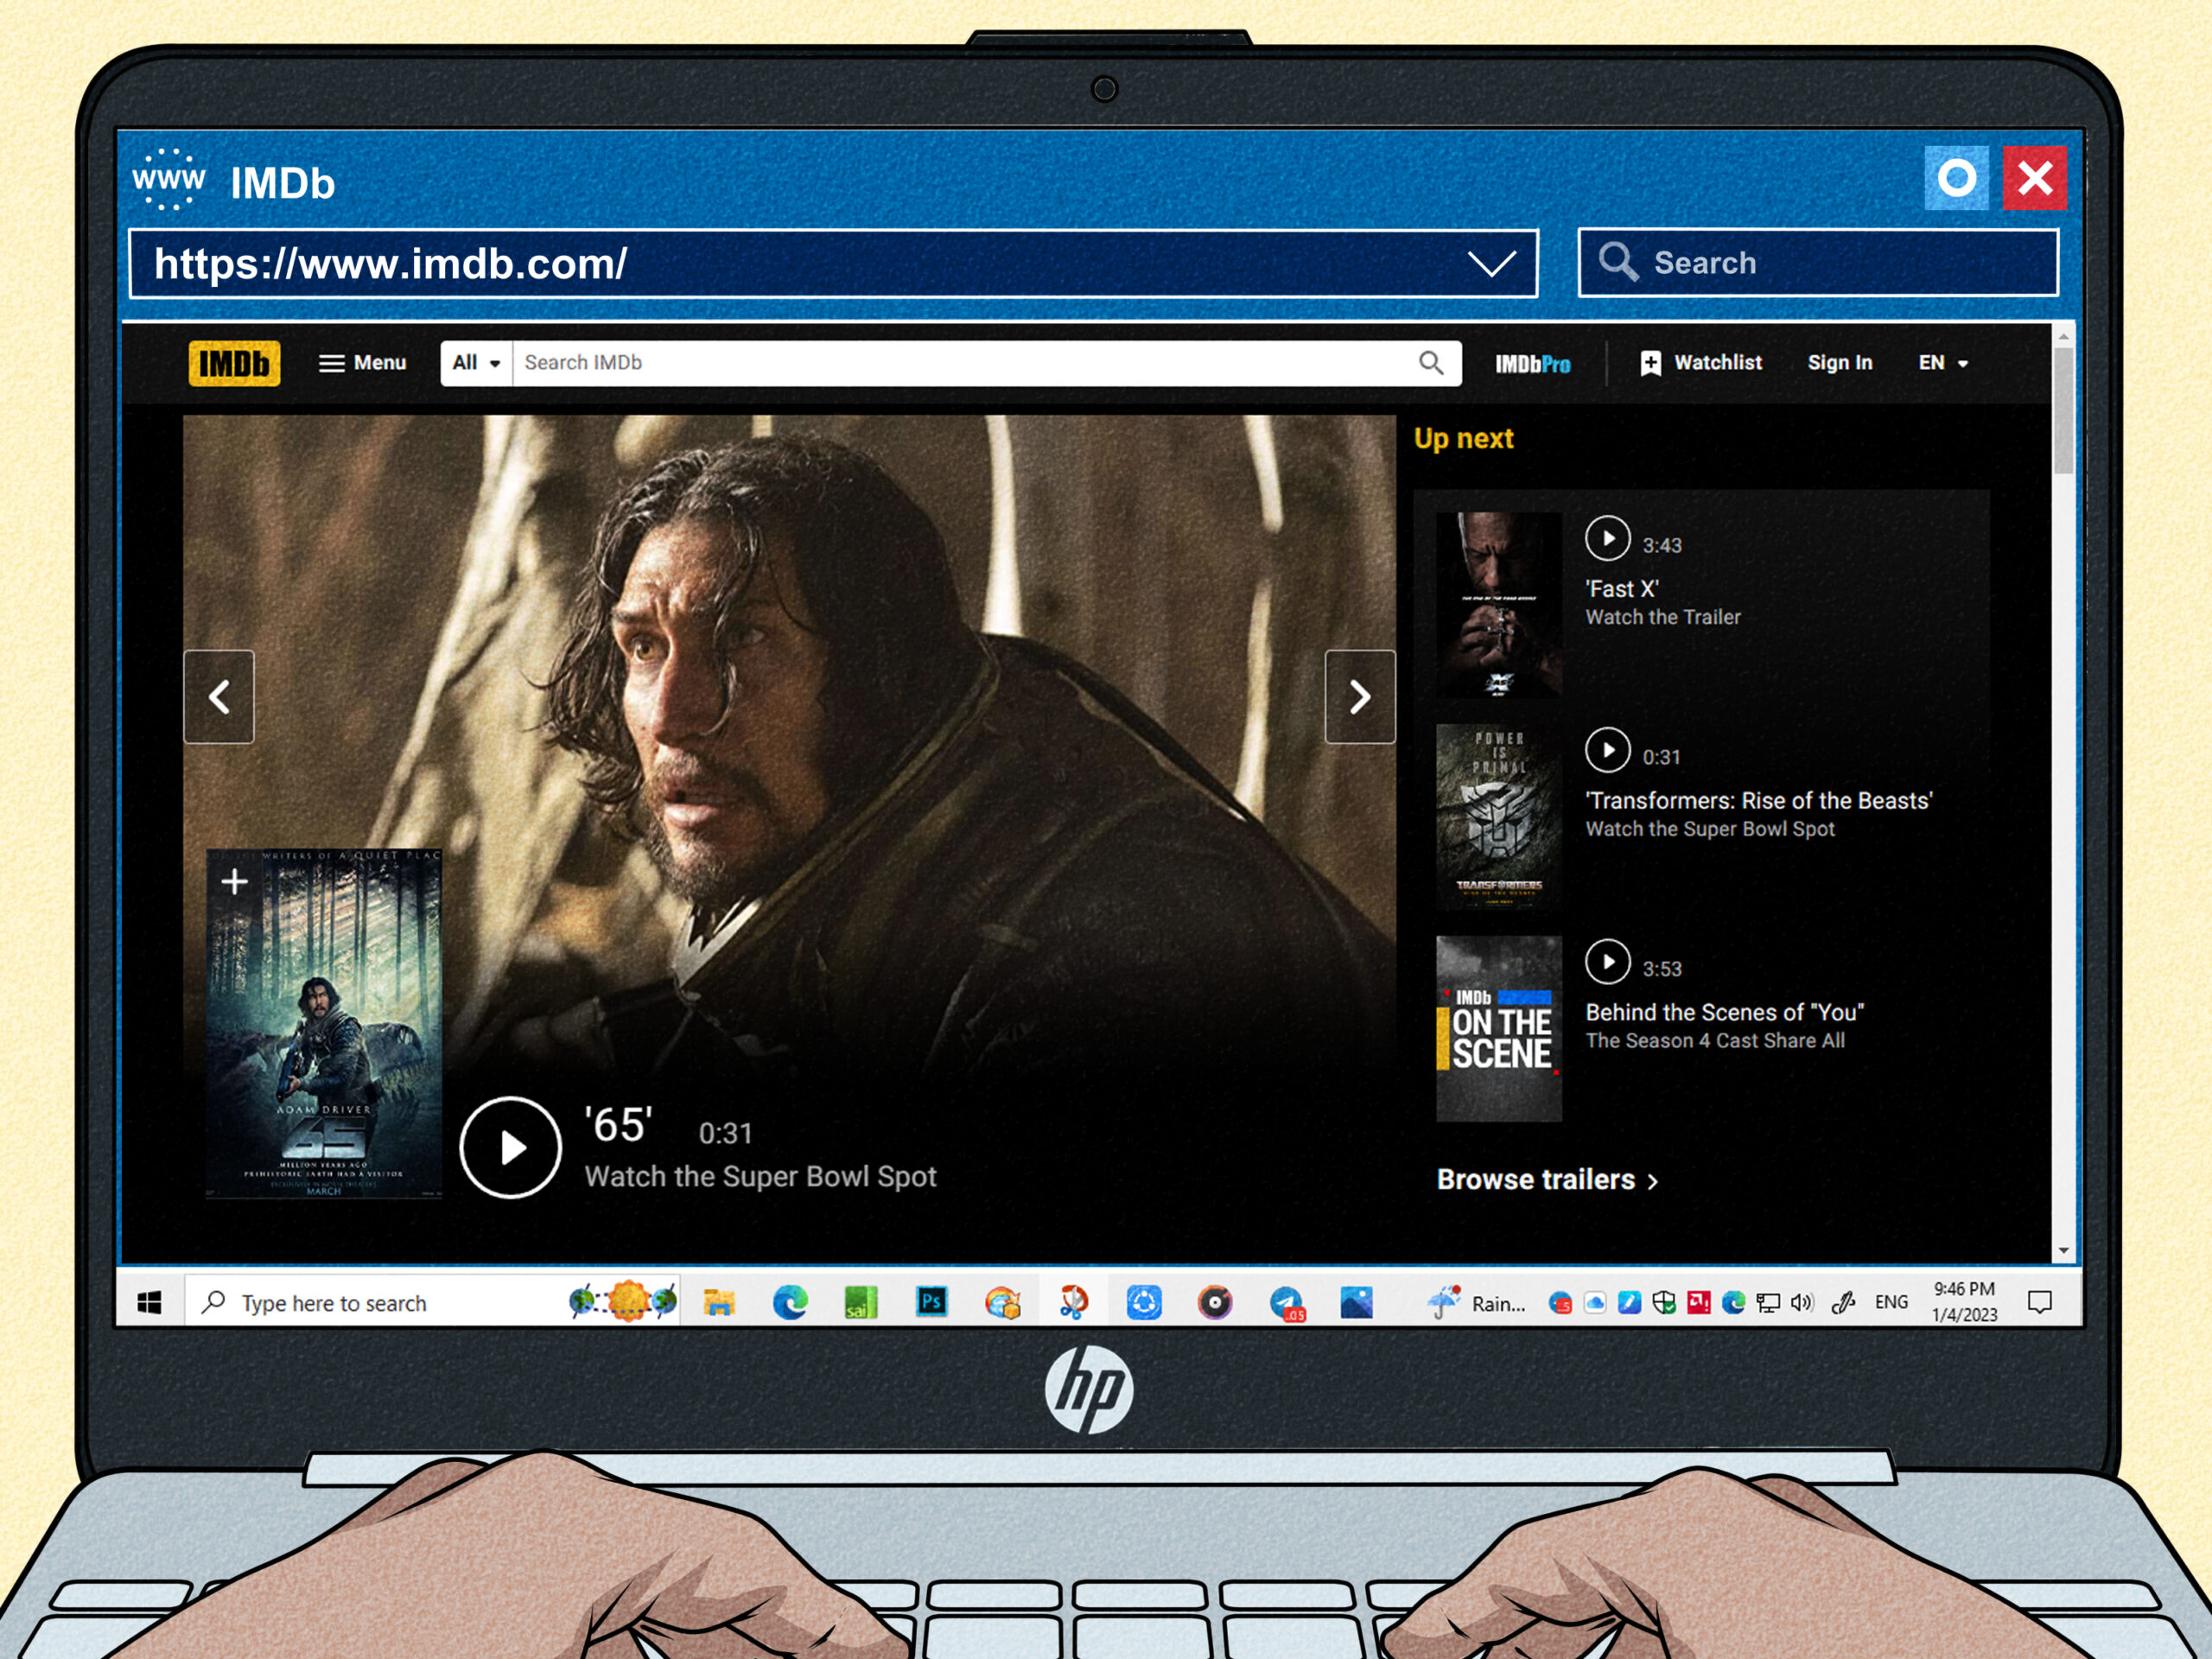
Task: Expand the All search category dropdown
Action: coord(476,363)
